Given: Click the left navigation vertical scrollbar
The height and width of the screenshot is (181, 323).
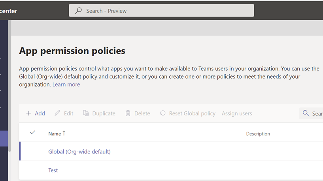Looking at the screenshot, I should pos(9,86).
